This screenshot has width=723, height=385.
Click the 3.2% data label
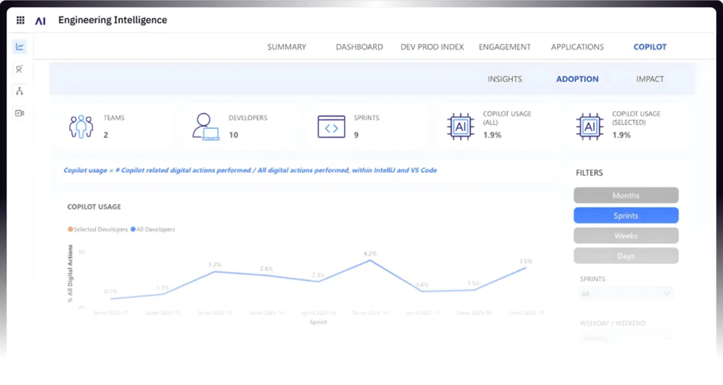coord(214,265)
